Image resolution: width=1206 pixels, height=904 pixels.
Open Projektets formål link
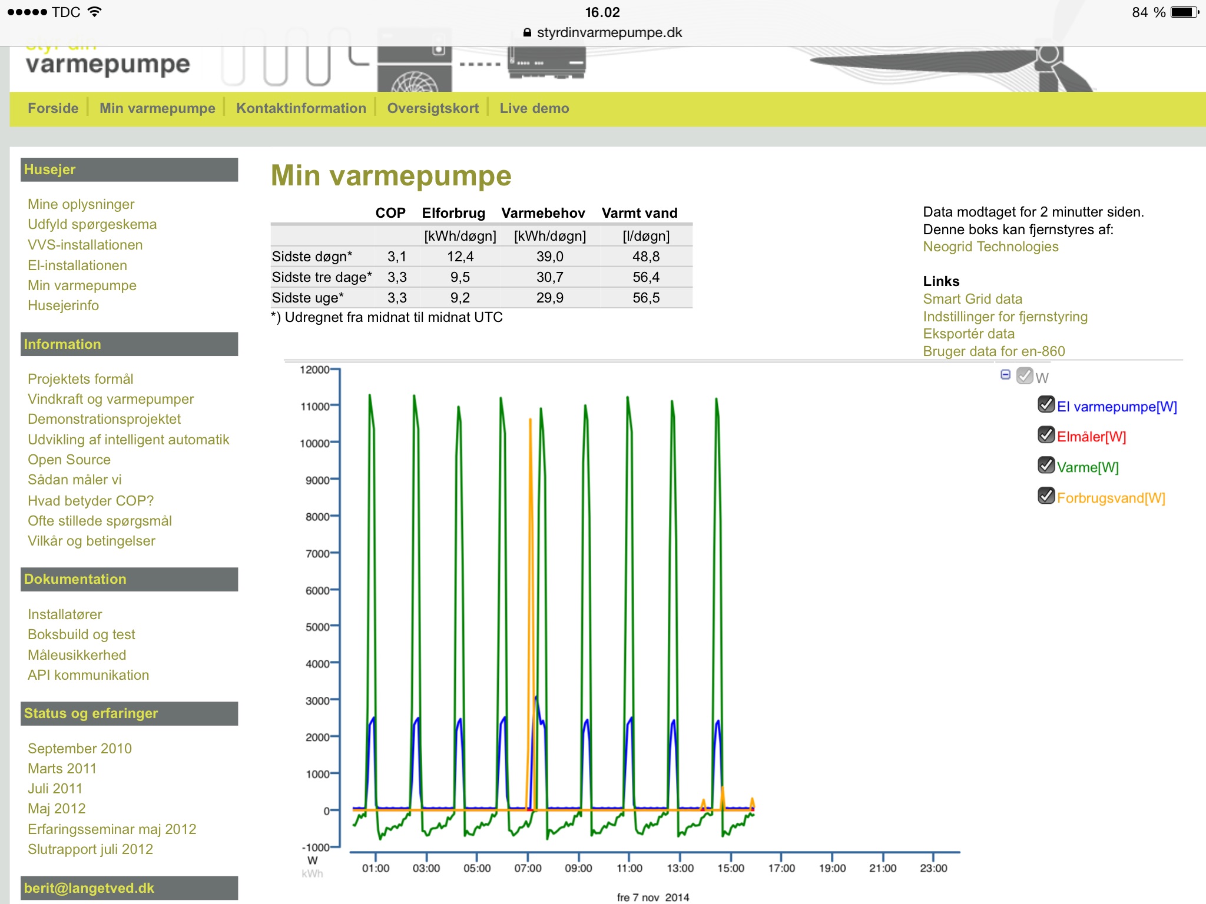pyautogui.click(x=80, y=379)
